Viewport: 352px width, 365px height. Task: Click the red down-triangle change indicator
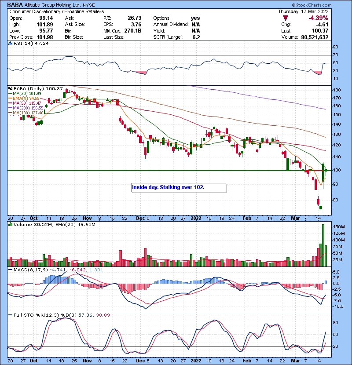[x=286, y=18]
